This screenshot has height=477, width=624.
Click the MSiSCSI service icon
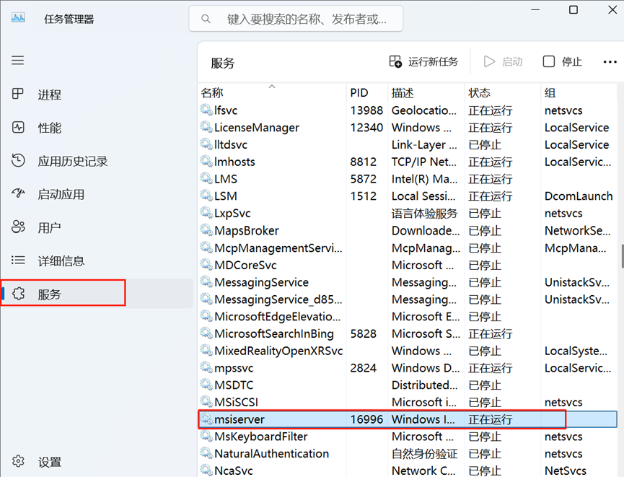pyautogui.click(x=206, y=401)
